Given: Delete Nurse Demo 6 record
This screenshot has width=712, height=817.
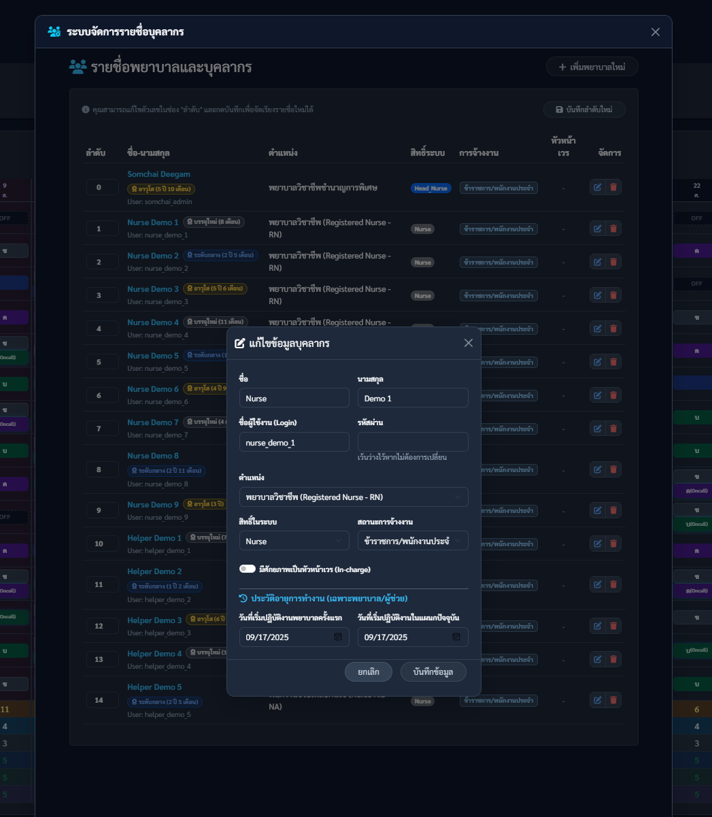Looking at the screenshot, I should tap(613, 395).
